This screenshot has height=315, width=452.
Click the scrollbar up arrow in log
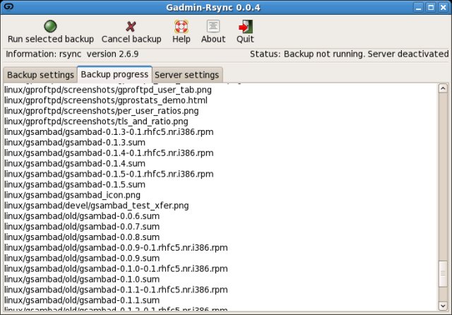(442, 89)
